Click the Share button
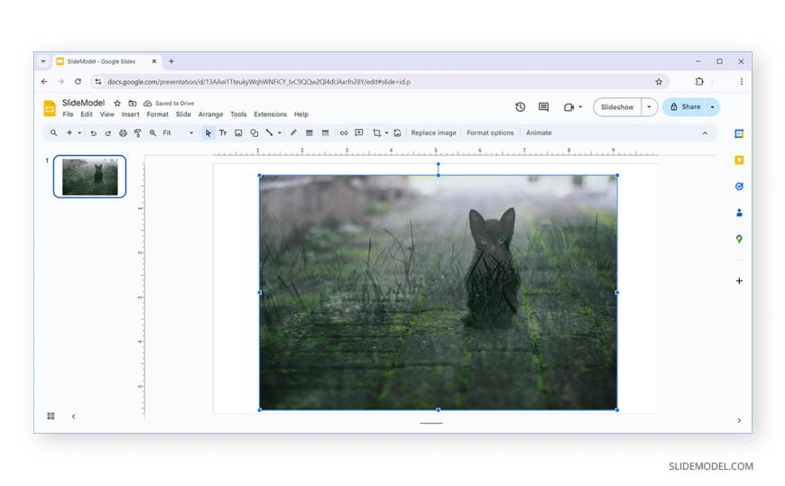The image size is (785, 486). (684, 107)
